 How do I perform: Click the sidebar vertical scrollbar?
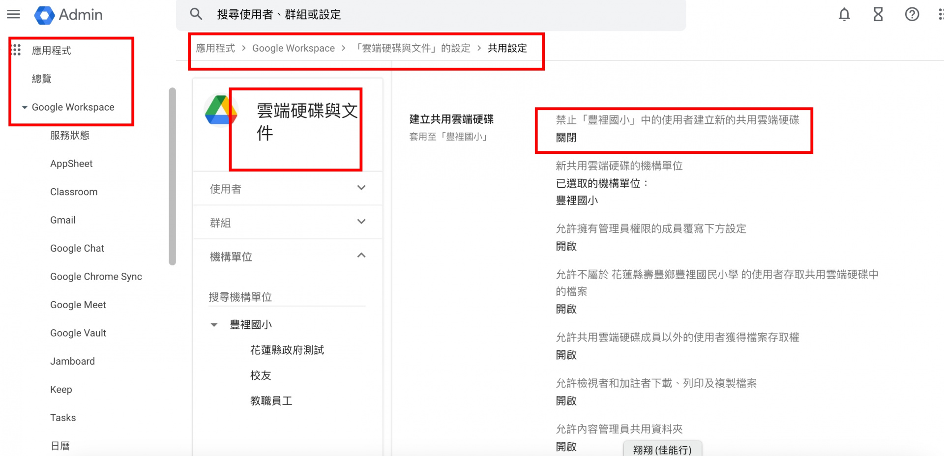[x=172, y=177]
